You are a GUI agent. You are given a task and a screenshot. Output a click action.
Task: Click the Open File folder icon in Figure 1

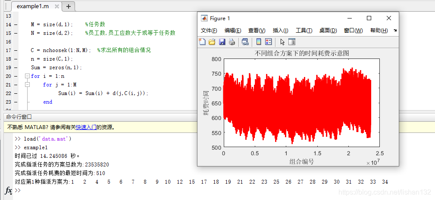[x=212, y=42]
